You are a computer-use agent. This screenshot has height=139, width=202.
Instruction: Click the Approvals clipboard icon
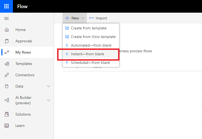click(x=7, y=41)
